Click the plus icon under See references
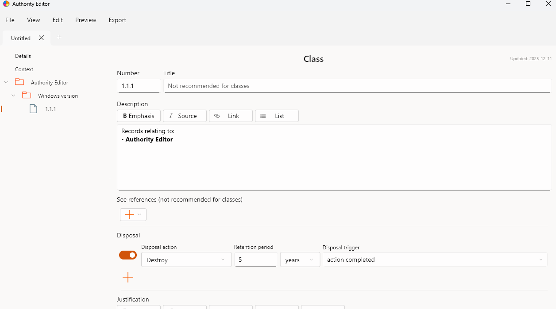The image size is (556, 309). click(129, 214)
